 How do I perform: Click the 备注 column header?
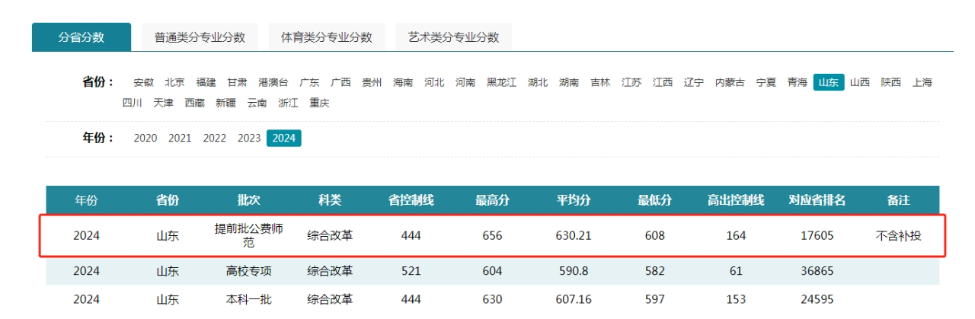[x=899, y=200]
